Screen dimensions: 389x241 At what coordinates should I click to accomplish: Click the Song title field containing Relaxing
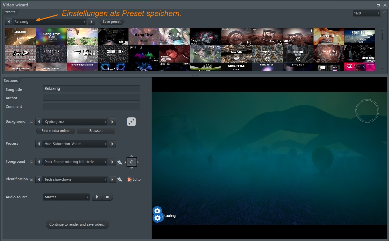[92, 89]
